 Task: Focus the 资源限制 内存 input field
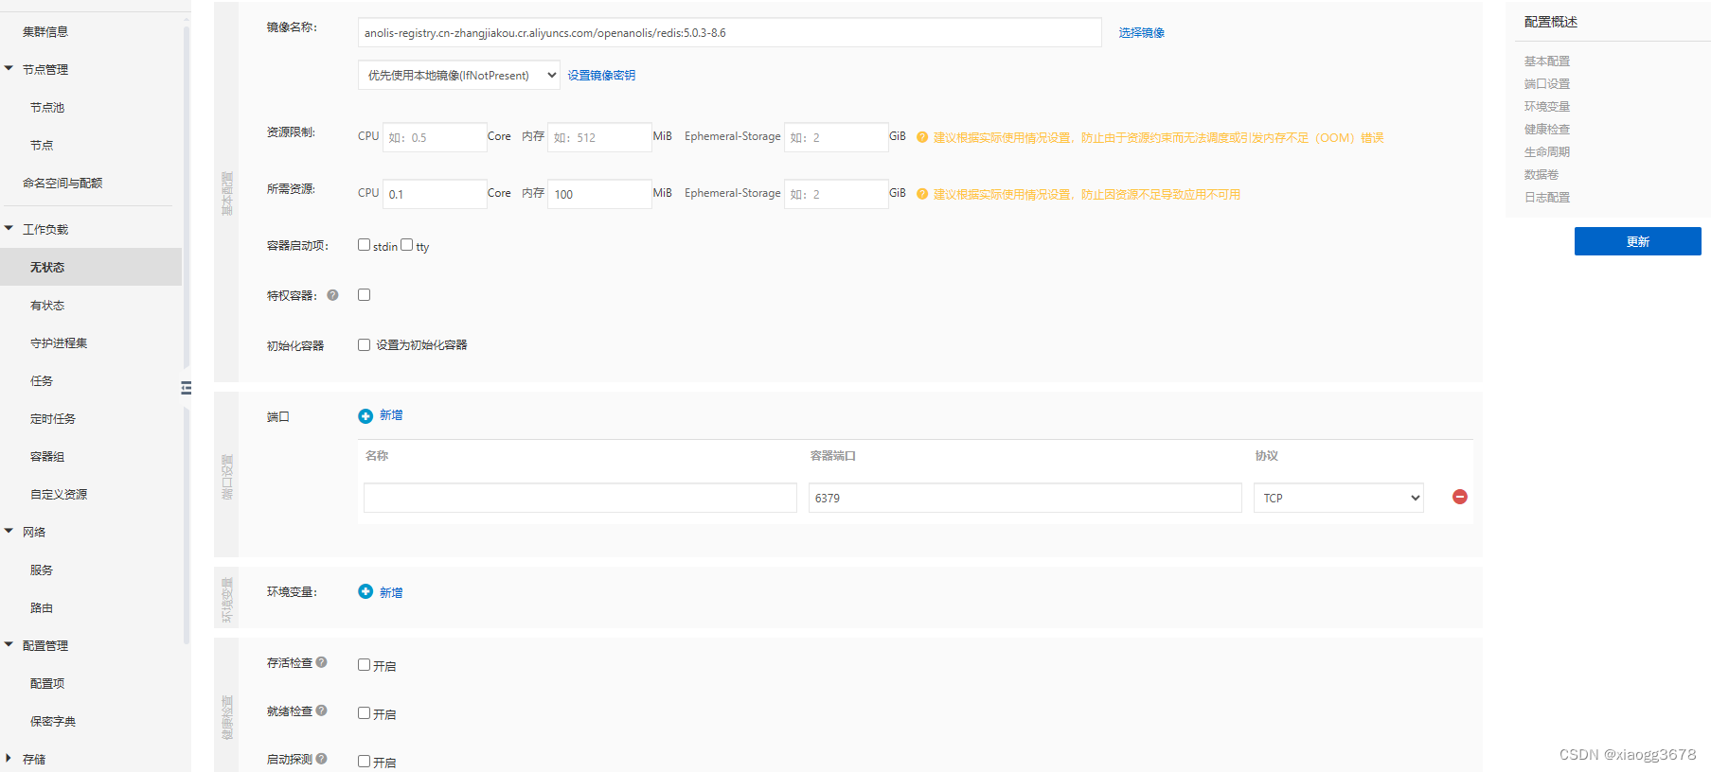[600, 137]
